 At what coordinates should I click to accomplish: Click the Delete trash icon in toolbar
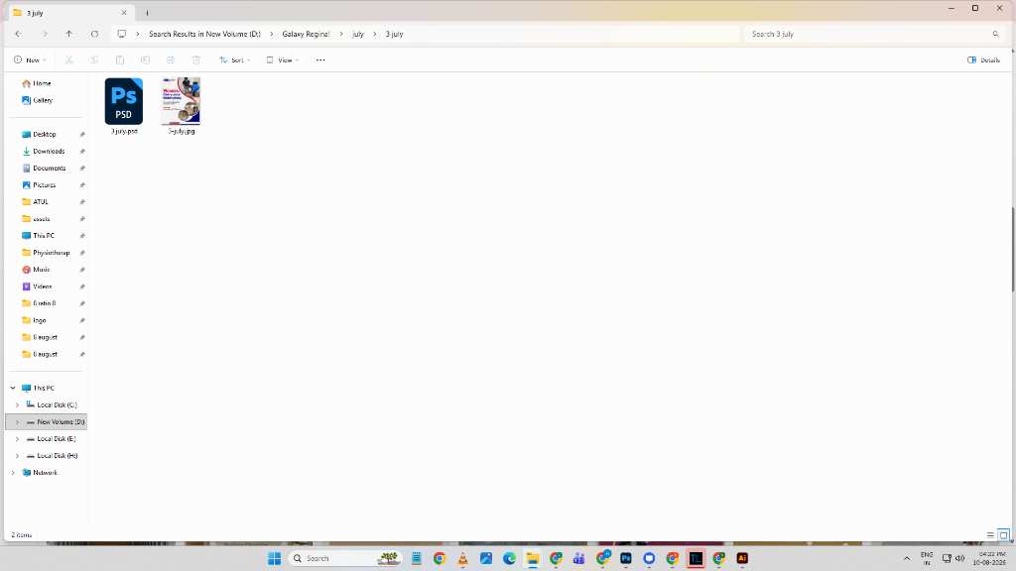coord(196,60)
